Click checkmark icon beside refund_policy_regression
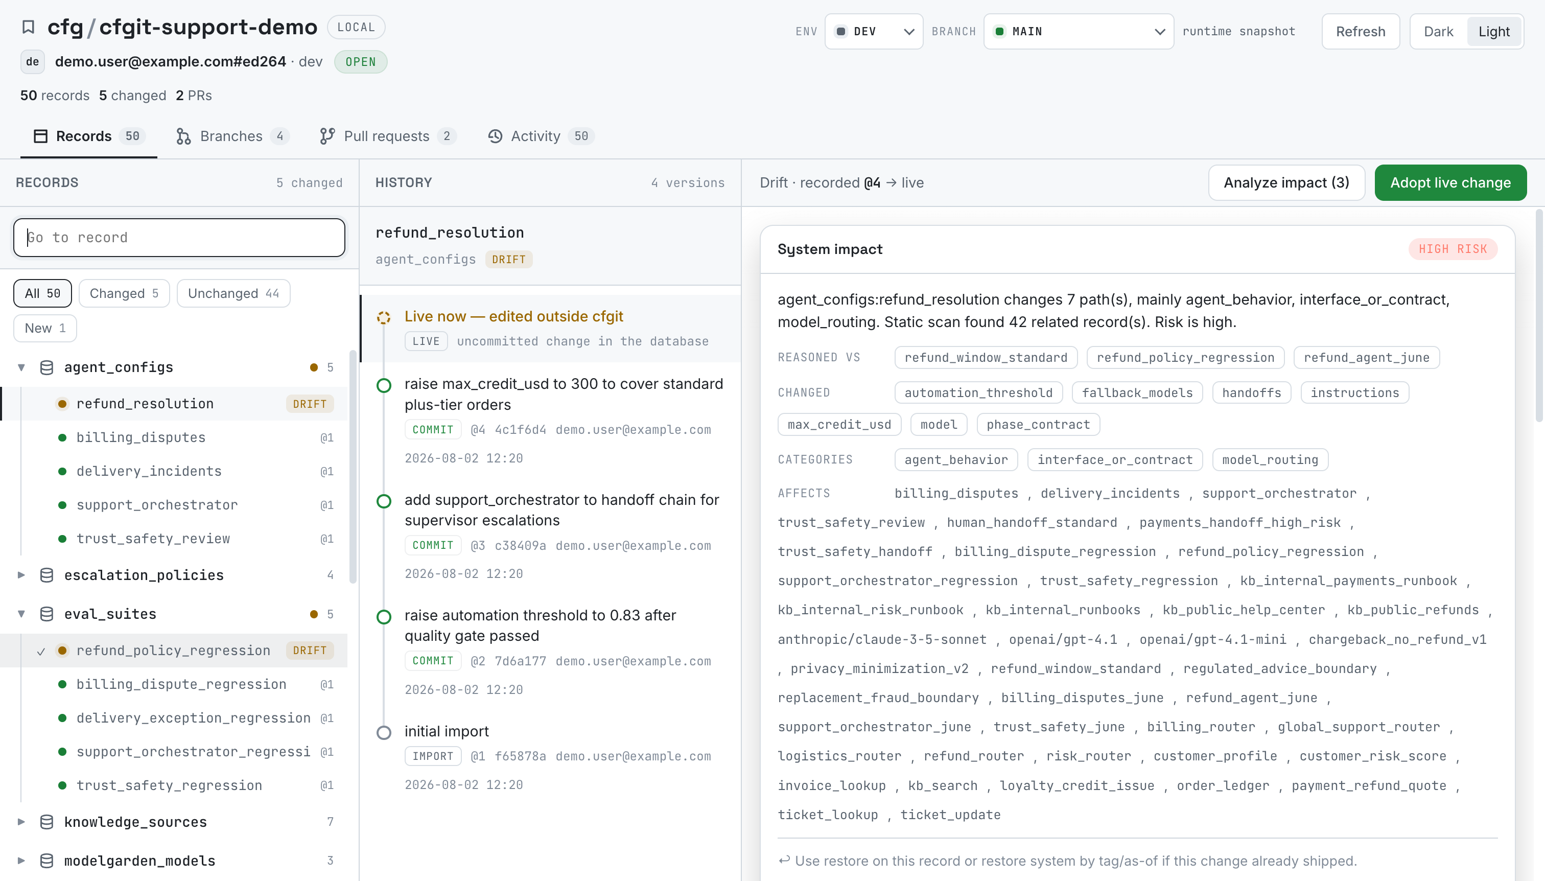 pos(40,651)
